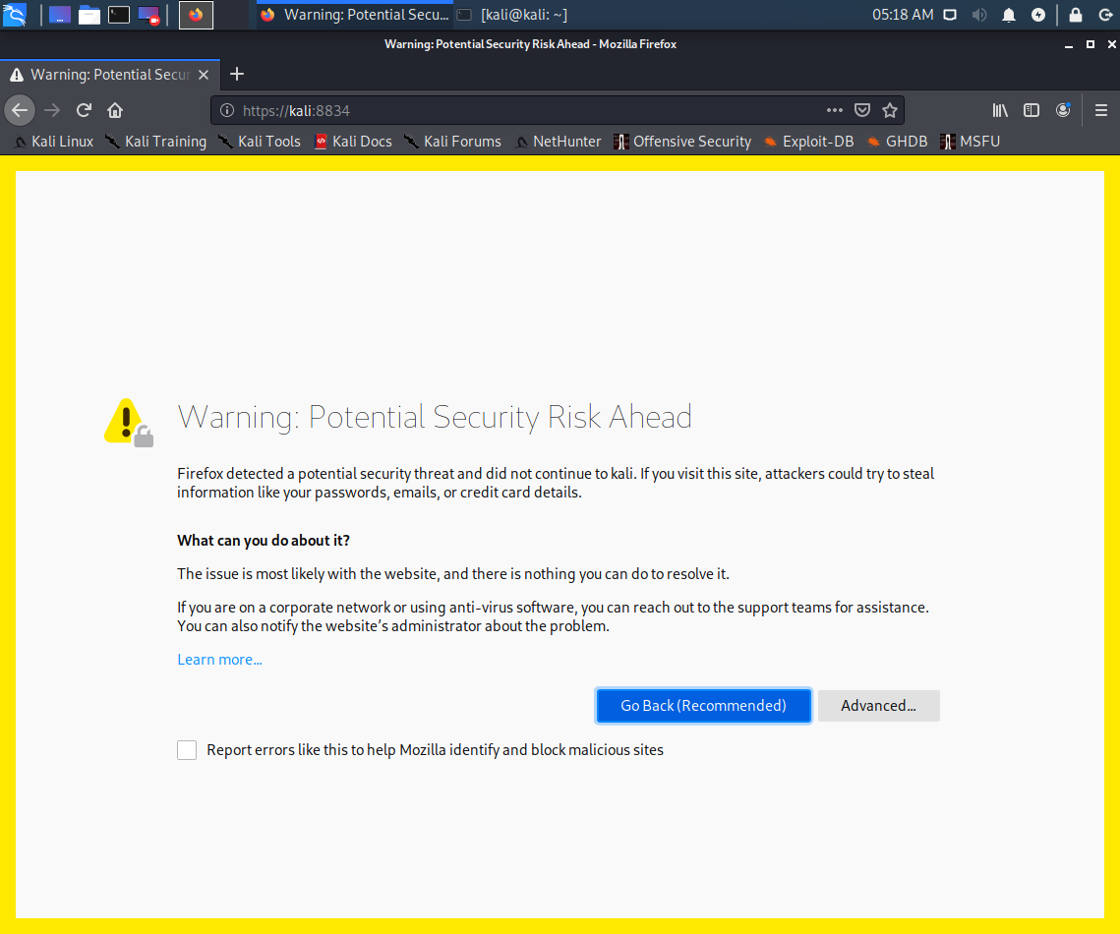Image resolution: width=1120 pixels, height=934 pixels.
Task: Open the Library history and bookmarks icon
Action: 1000,110
